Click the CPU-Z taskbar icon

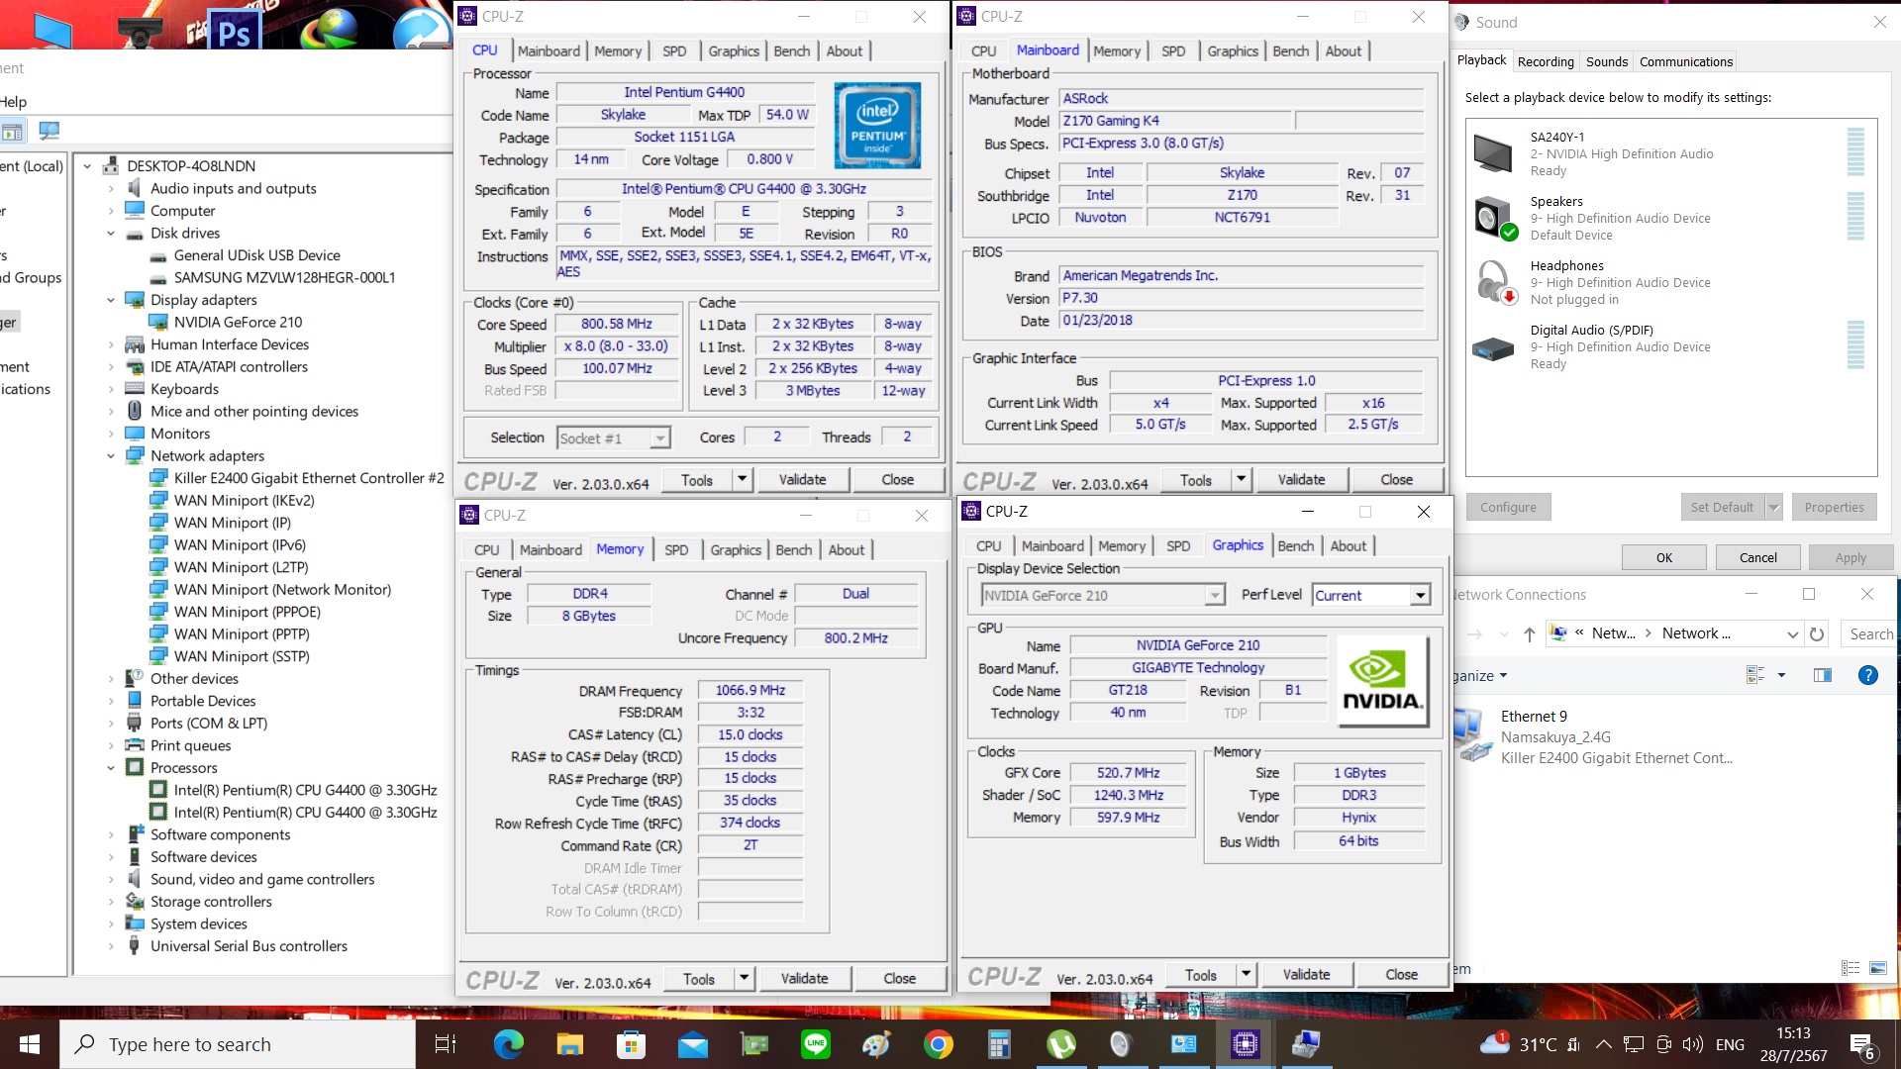1245,1044
